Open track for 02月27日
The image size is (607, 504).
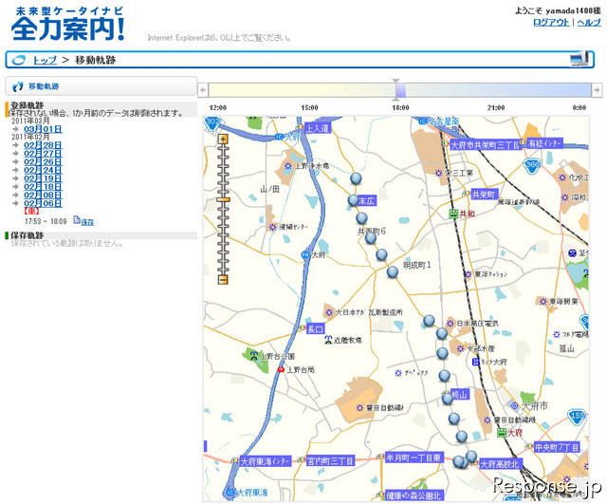[x=43, y=154]
